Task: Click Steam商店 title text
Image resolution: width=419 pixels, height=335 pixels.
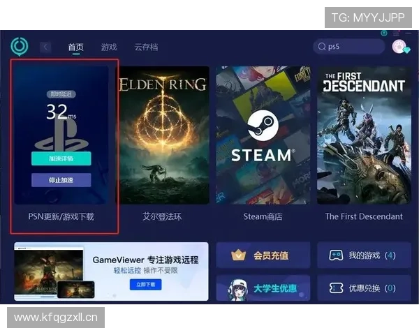Action: tap(263, 216)
